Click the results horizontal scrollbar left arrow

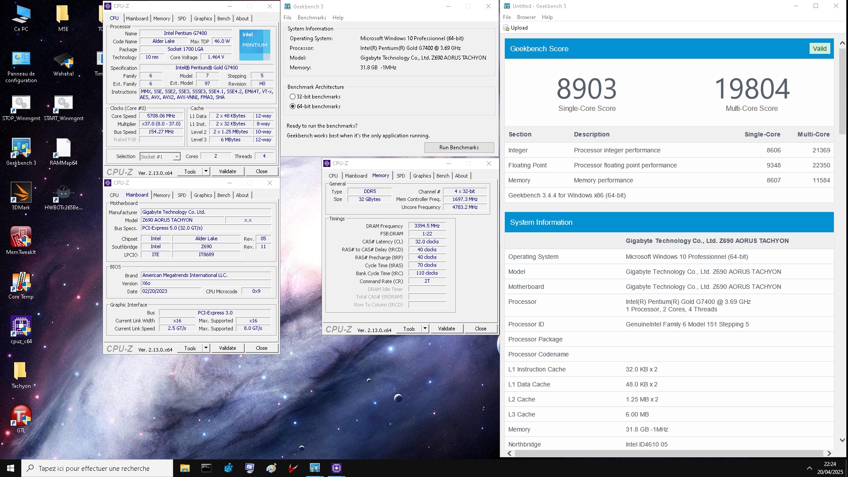point(510,453)
